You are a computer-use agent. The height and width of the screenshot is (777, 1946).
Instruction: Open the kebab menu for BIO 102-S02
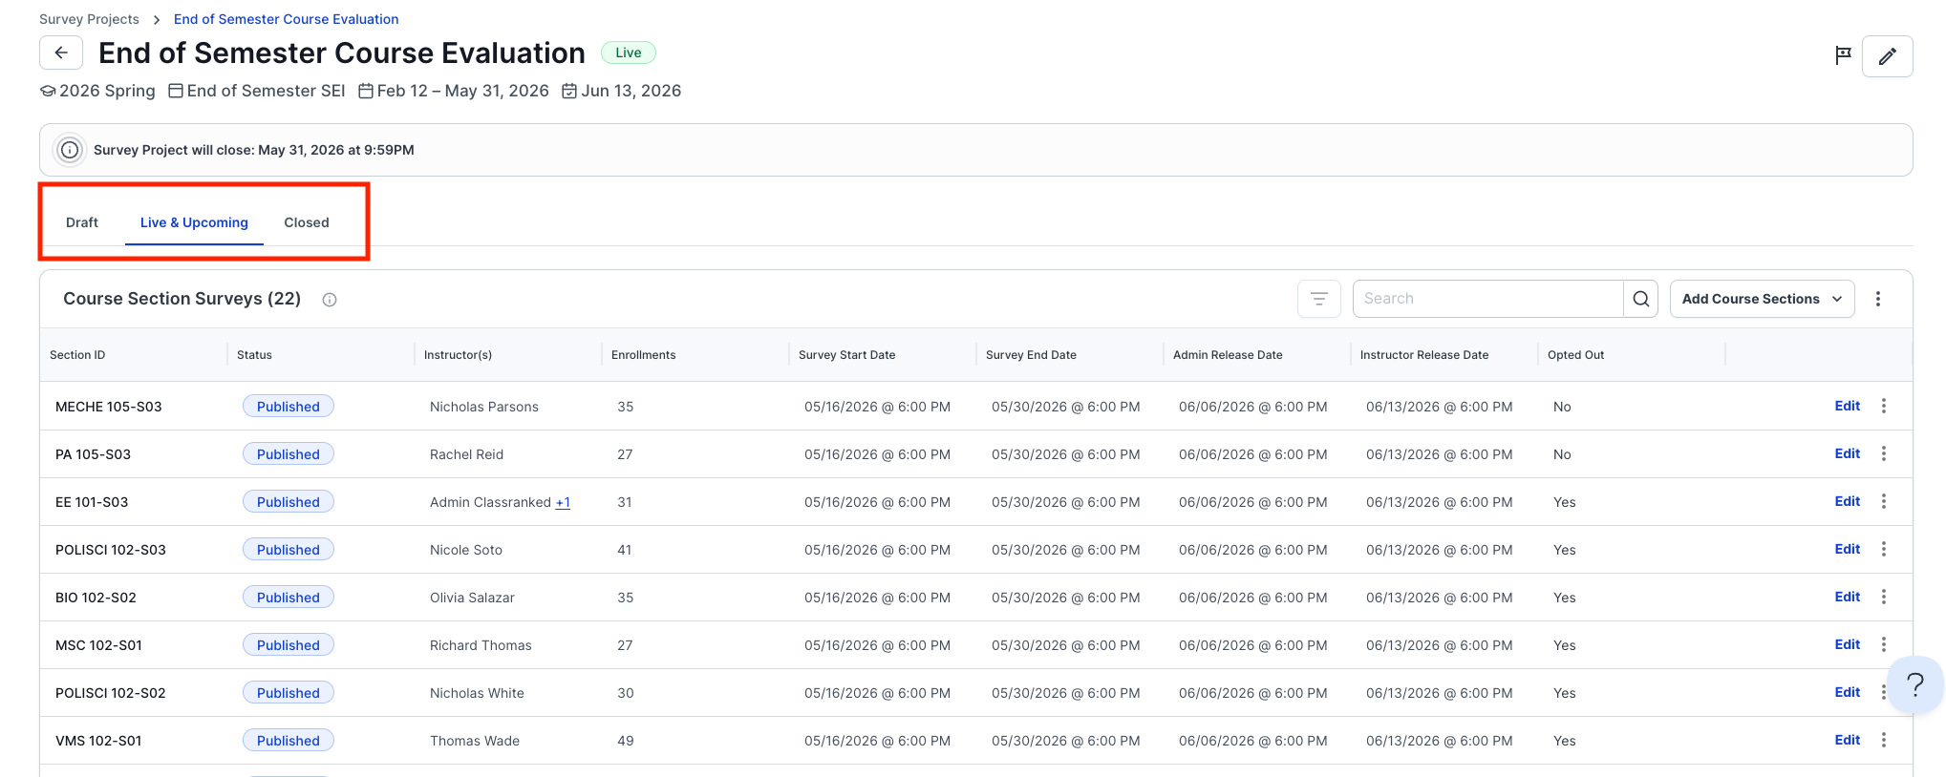pos(1883,597)
